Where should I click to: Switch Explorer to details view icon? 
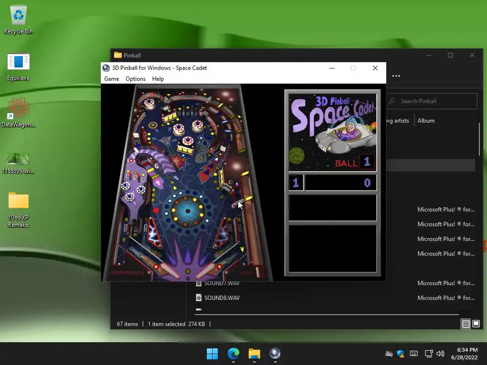(x=466, y=324)
